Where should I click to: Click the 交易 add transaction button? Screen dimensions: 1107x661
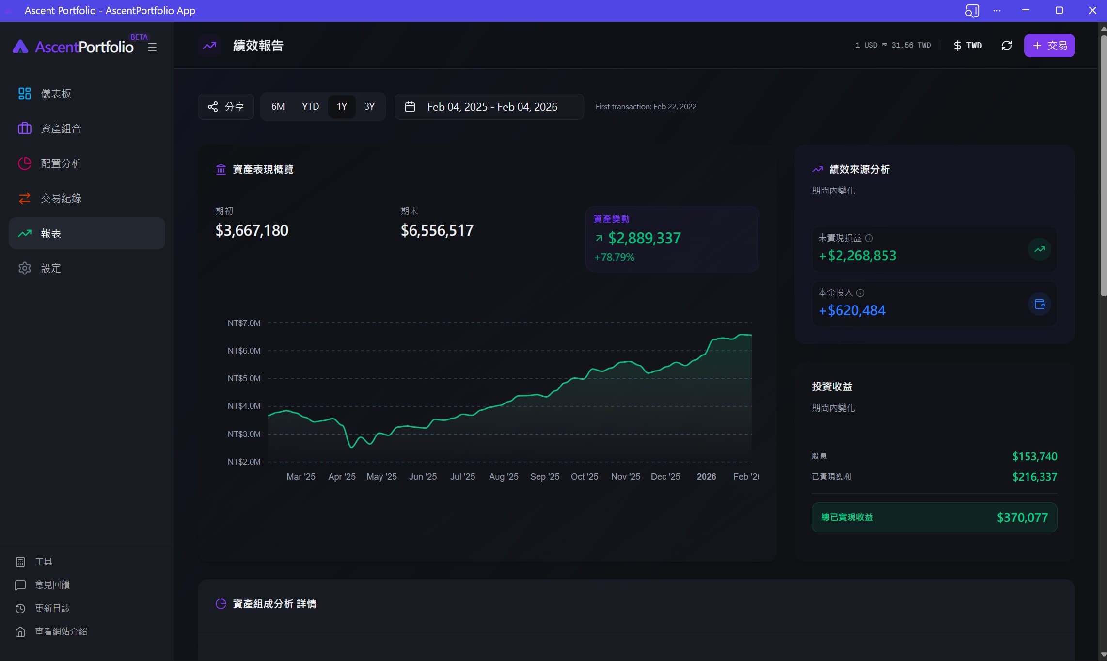point(1049,46)
